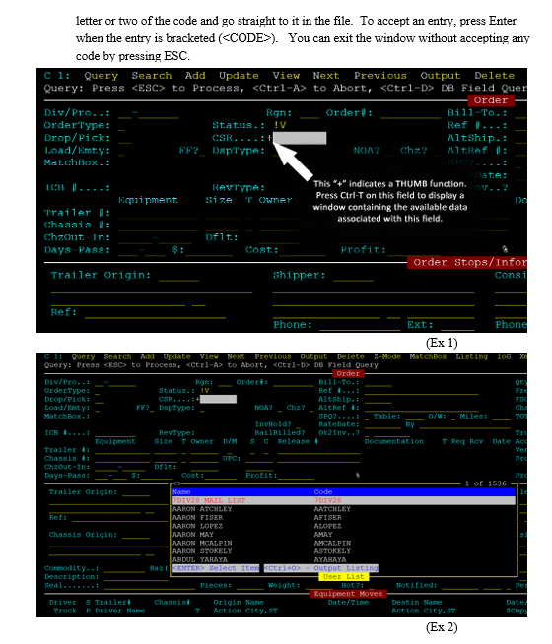
Task: Click the Commodity field in Ex 2
Action: tap(124, 568)
